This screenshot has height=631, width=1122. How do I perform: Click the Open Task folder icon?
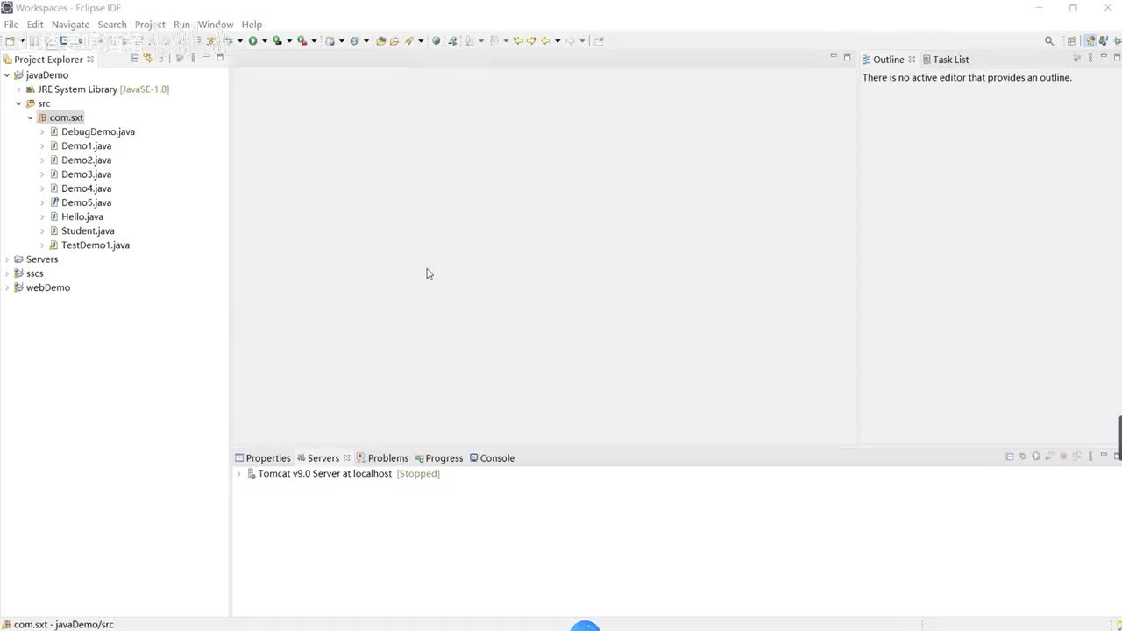pyautogui.click(x=394, y=40)
